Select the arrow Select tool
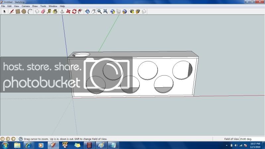Screen dimensions: 265x149 (x=4, y=12)
